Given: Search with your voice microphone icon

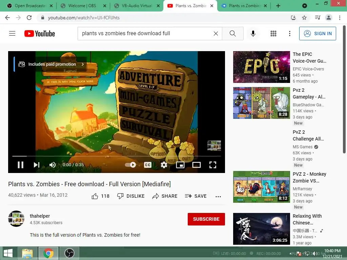Looking at the screenshot, I should click(x=253, y=34).
